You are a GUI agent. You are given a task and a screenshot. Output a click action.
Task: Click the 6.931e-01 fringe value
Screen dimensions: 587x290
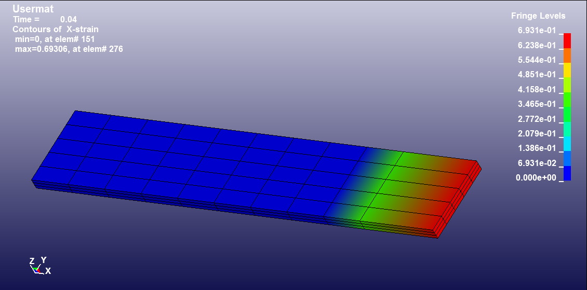[x=537, y=31]
